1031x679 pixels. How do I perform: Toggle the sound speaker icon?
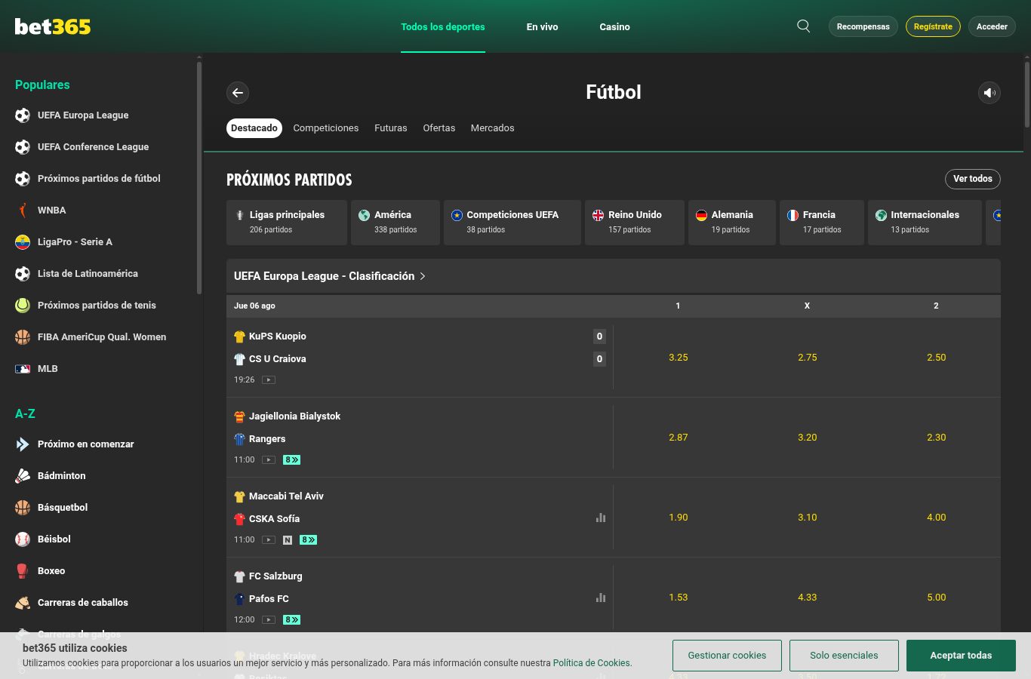coord(989,93)
